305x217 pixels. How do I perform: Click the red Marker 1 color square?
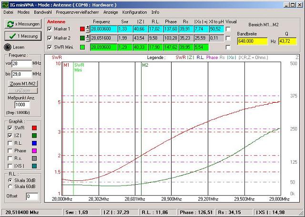[x=82, y=30]
